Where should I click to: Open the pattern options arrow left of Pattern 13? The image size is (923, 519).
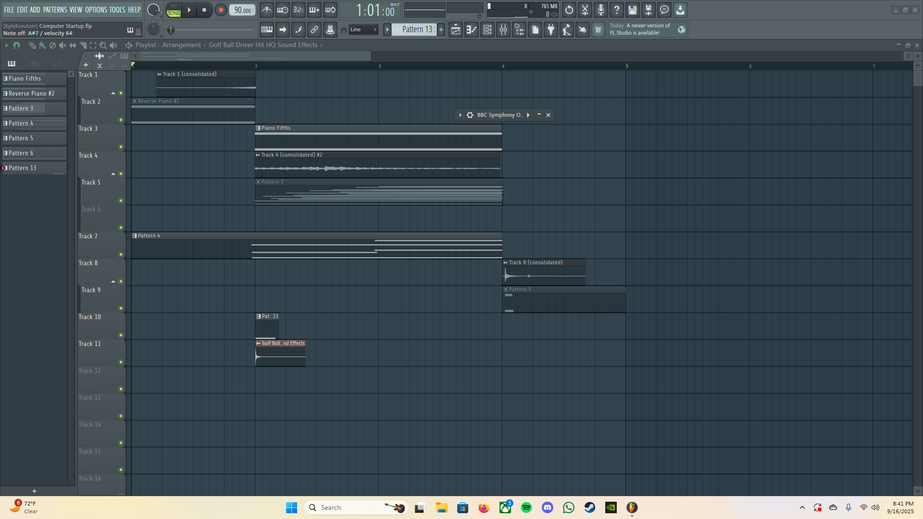click(x=387, y=30)
